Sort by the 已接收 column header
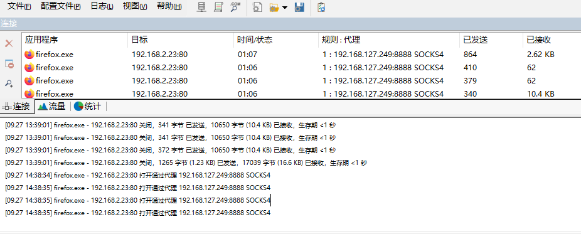581x234 pixels. click(552, 40)
